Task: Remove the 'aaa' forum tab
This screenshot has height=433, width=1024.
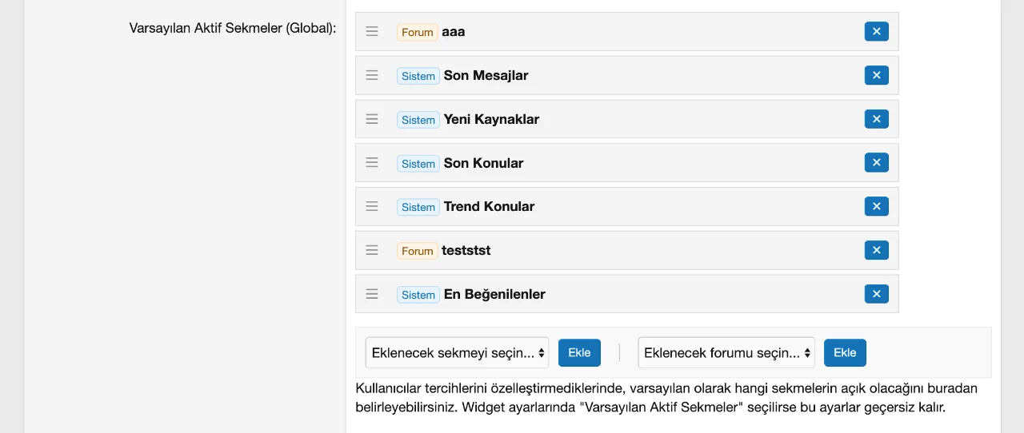Action: [x=876, y=32]
